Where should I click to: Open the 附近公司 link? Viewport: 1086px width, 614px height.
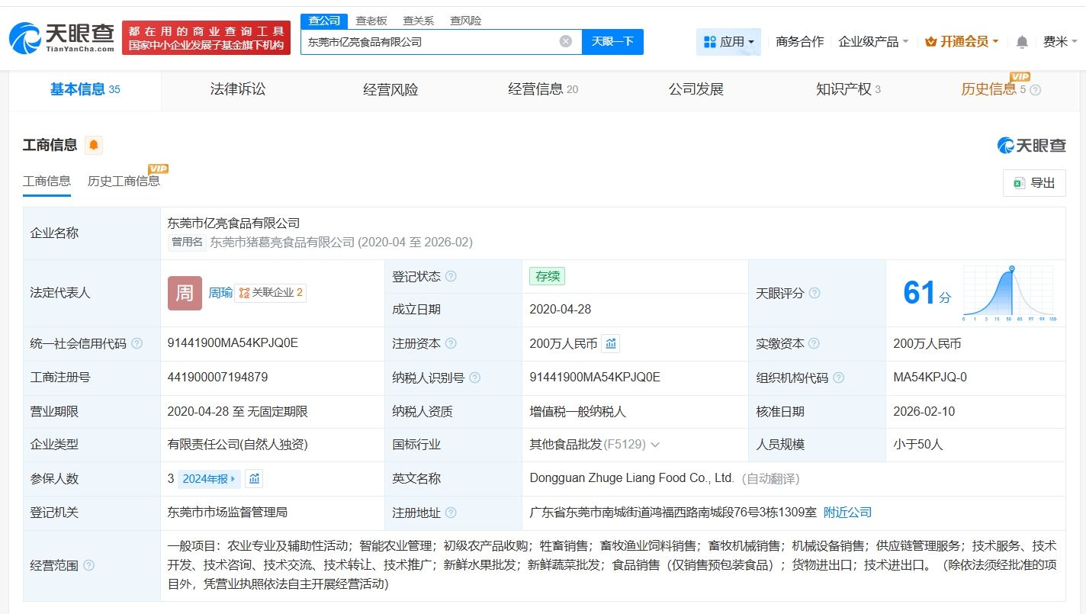(847, 513)
